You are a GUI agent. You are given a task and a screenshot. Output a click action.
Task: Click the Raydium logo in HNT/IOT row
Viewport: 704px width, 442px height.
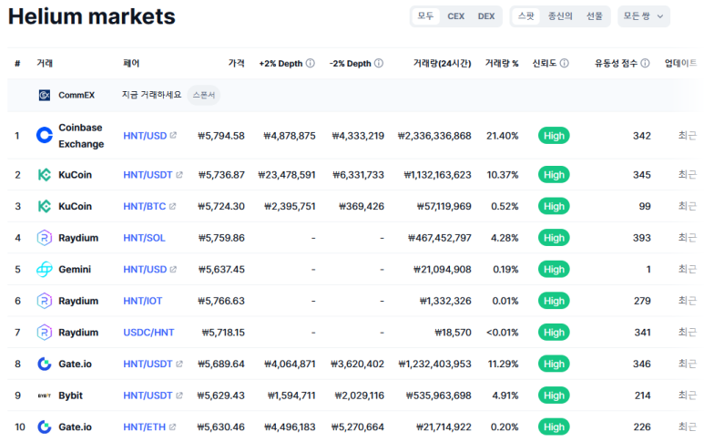[x=45, y=301]
